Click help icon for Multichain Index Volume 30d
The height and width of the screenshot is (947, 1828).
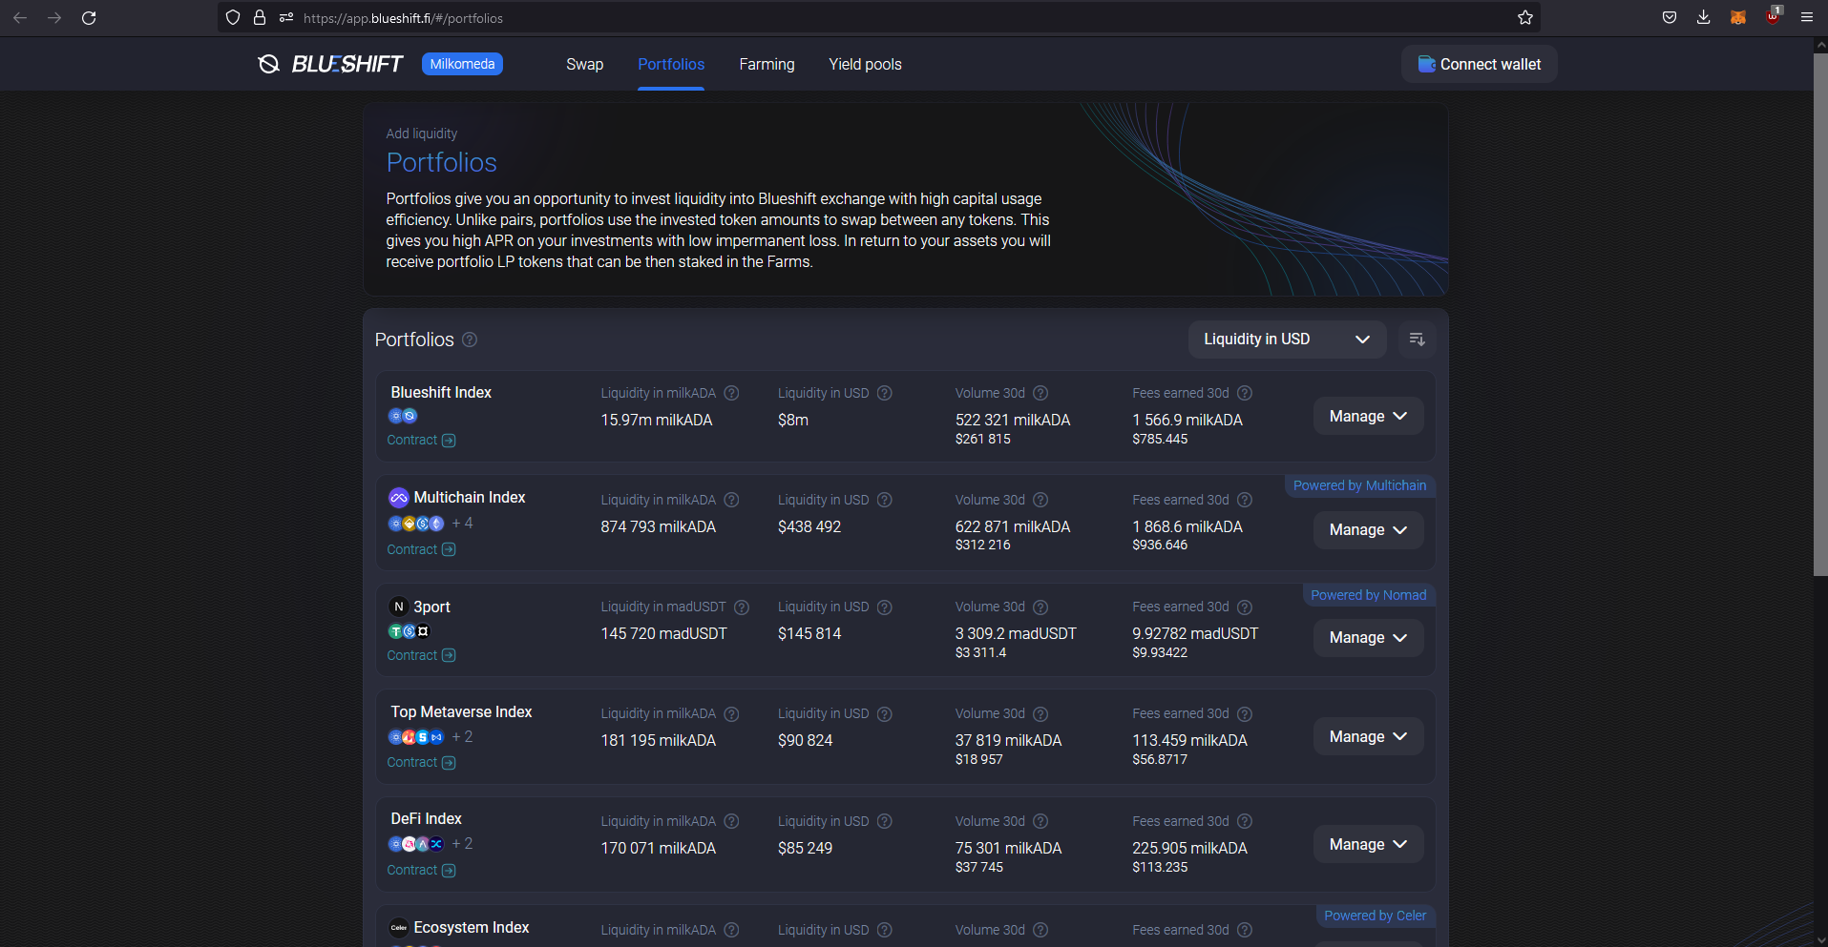pyautogui.click(x=1040, y=500)
